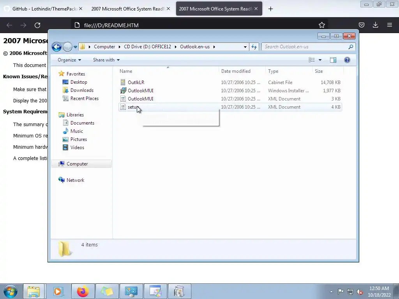399x299 pixels.
Task: Click the Cabinet File type cell
Action: tap(280, 83)
